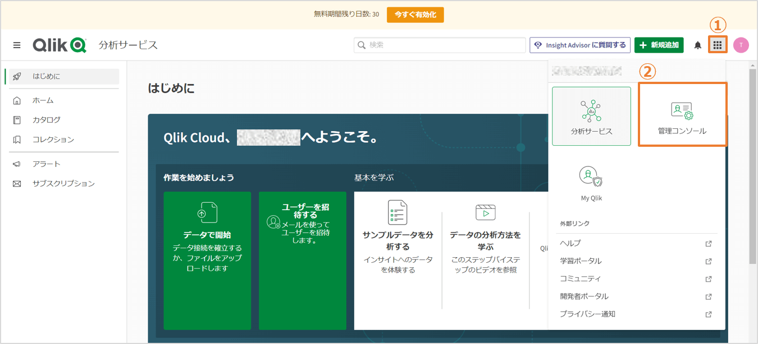This screenshot has width=758, height=344.
Task: Click the notifications bell icon
Action: tap(698, 45)
